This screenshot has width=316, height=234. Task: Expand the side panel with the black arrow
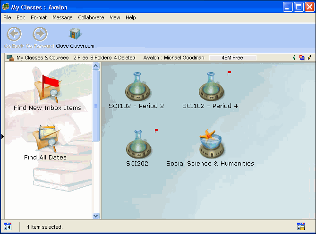(2, 136)
